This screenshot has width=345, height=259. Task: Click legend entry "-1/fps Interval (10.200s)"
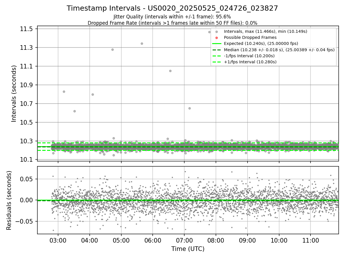point(249,56)
